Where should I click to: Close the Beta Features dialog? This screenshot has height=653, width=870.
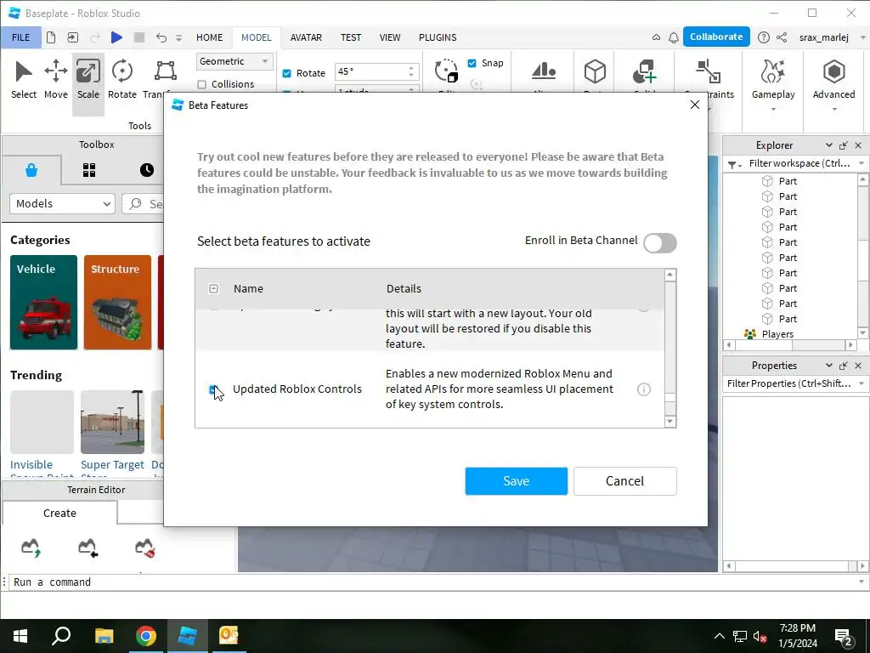pos(695,105)
